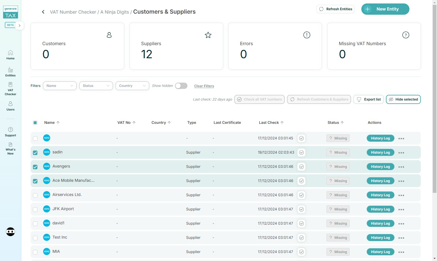
Task: Click A Ninja Digits breadcrumb
Action: [115, 12]
